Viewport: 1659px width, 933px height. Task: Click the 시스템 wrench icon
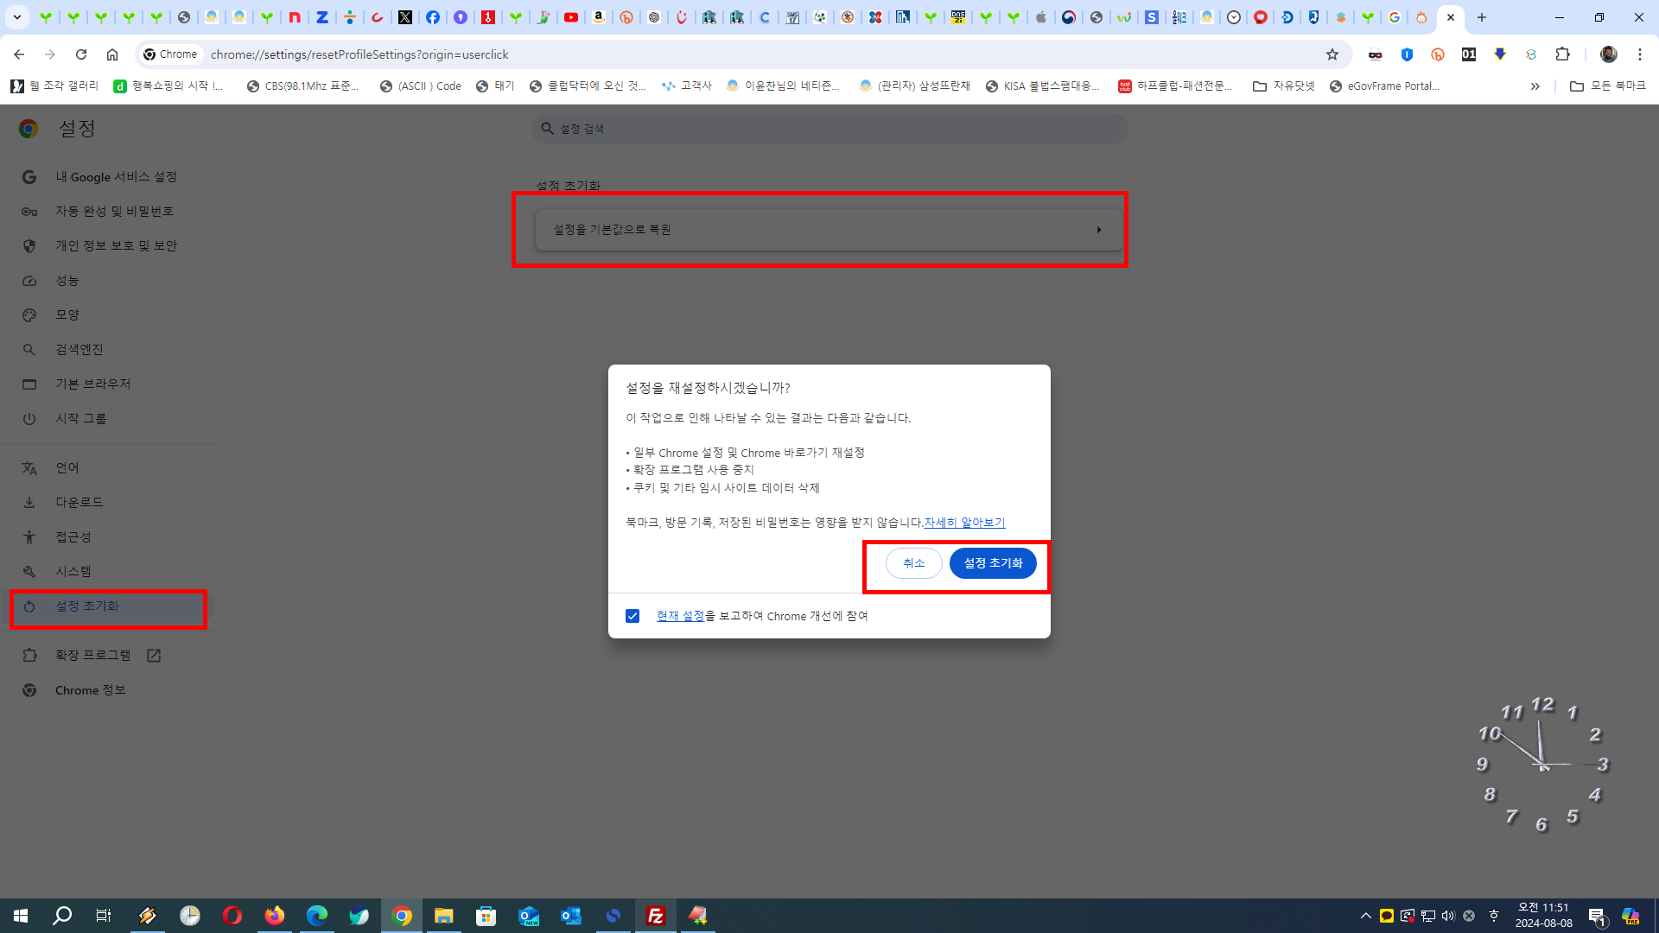coord(29,572)
